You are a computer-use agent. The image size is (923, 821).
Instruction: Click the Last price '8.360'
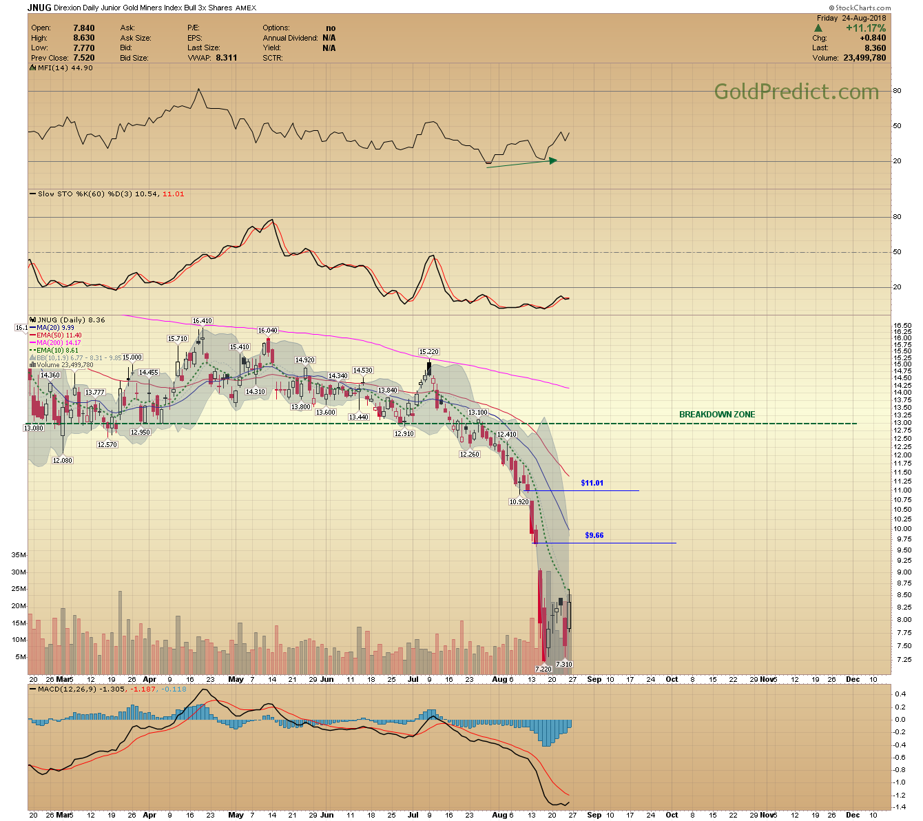point(876,48)
